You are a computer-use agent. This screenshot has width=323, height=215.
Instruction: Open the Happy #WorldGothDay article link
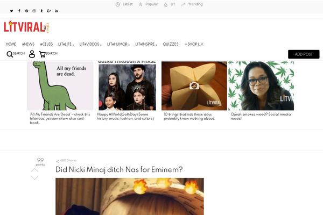tap(125, 117)
